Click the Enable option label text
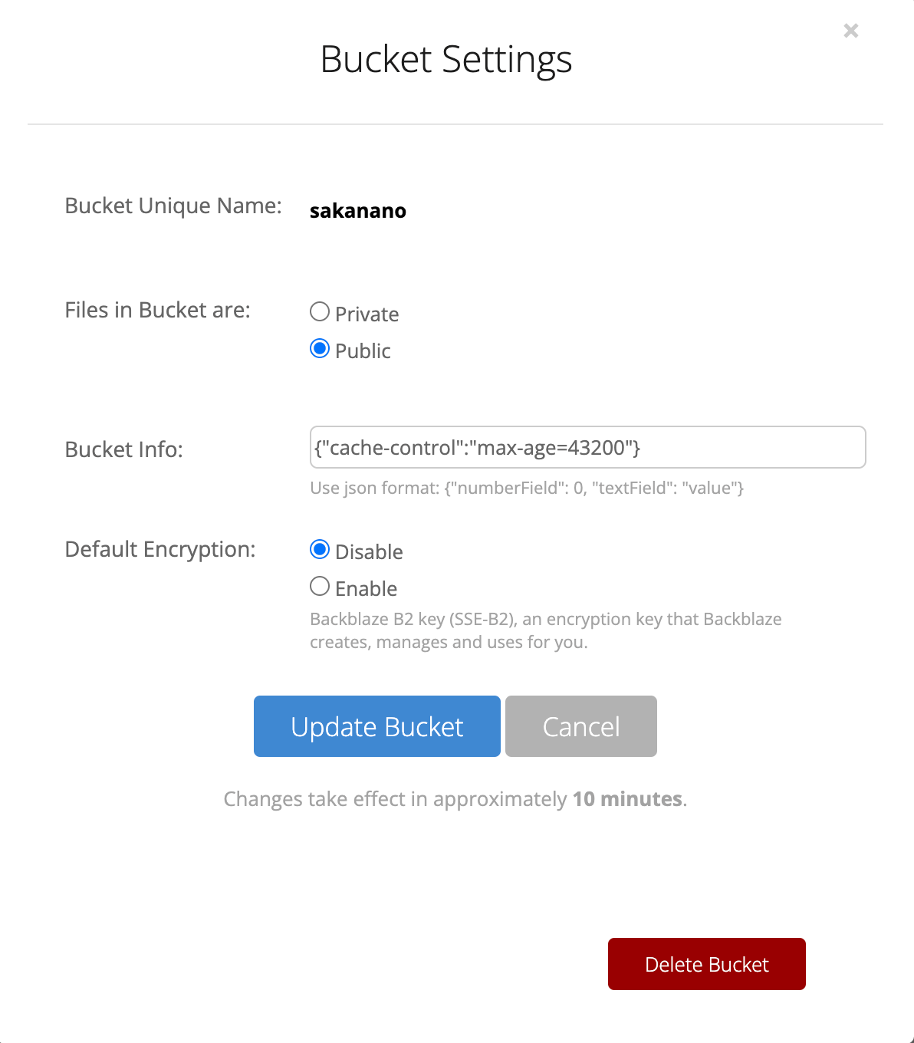 point(367,589)
